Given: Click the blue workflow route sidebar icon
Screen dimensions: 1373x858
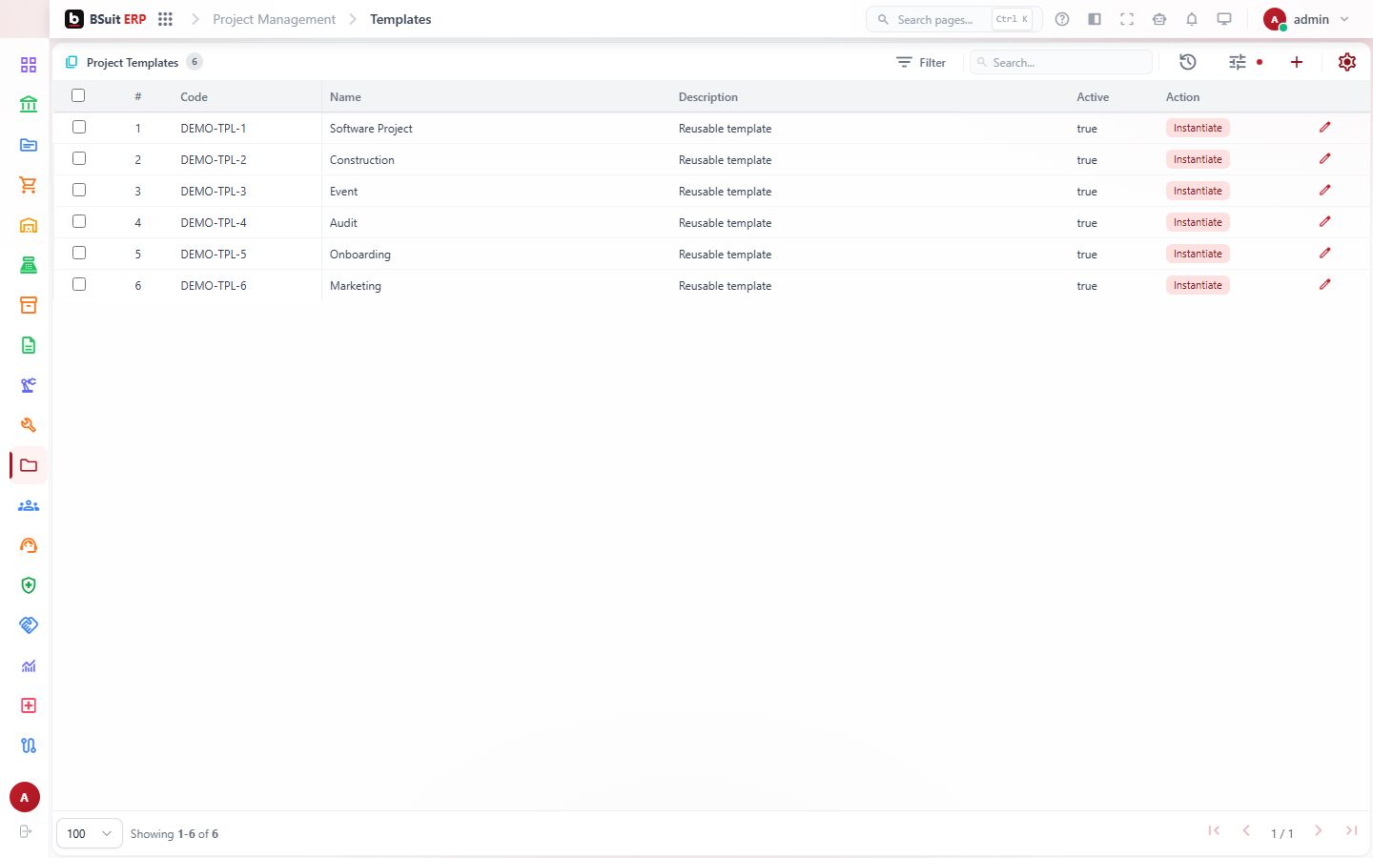Looking at the screenshot, I should point(29,746).
